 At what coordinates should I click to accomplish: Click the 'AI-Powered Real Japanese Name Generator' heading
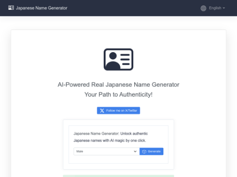[x=118, y=85]
